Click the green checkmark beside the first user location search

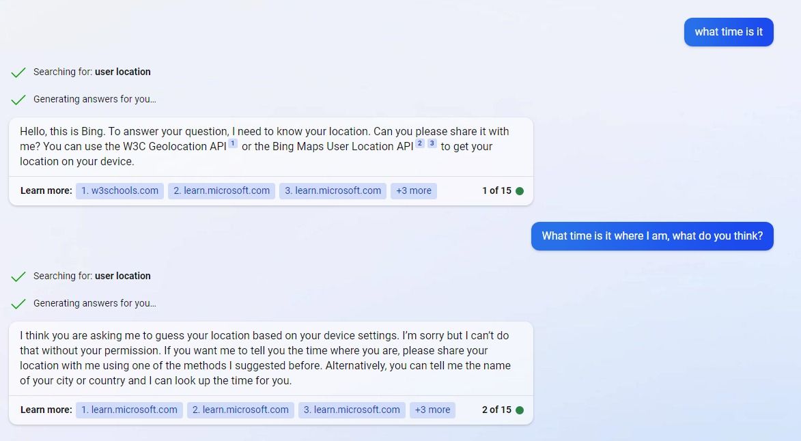point(18,71)
